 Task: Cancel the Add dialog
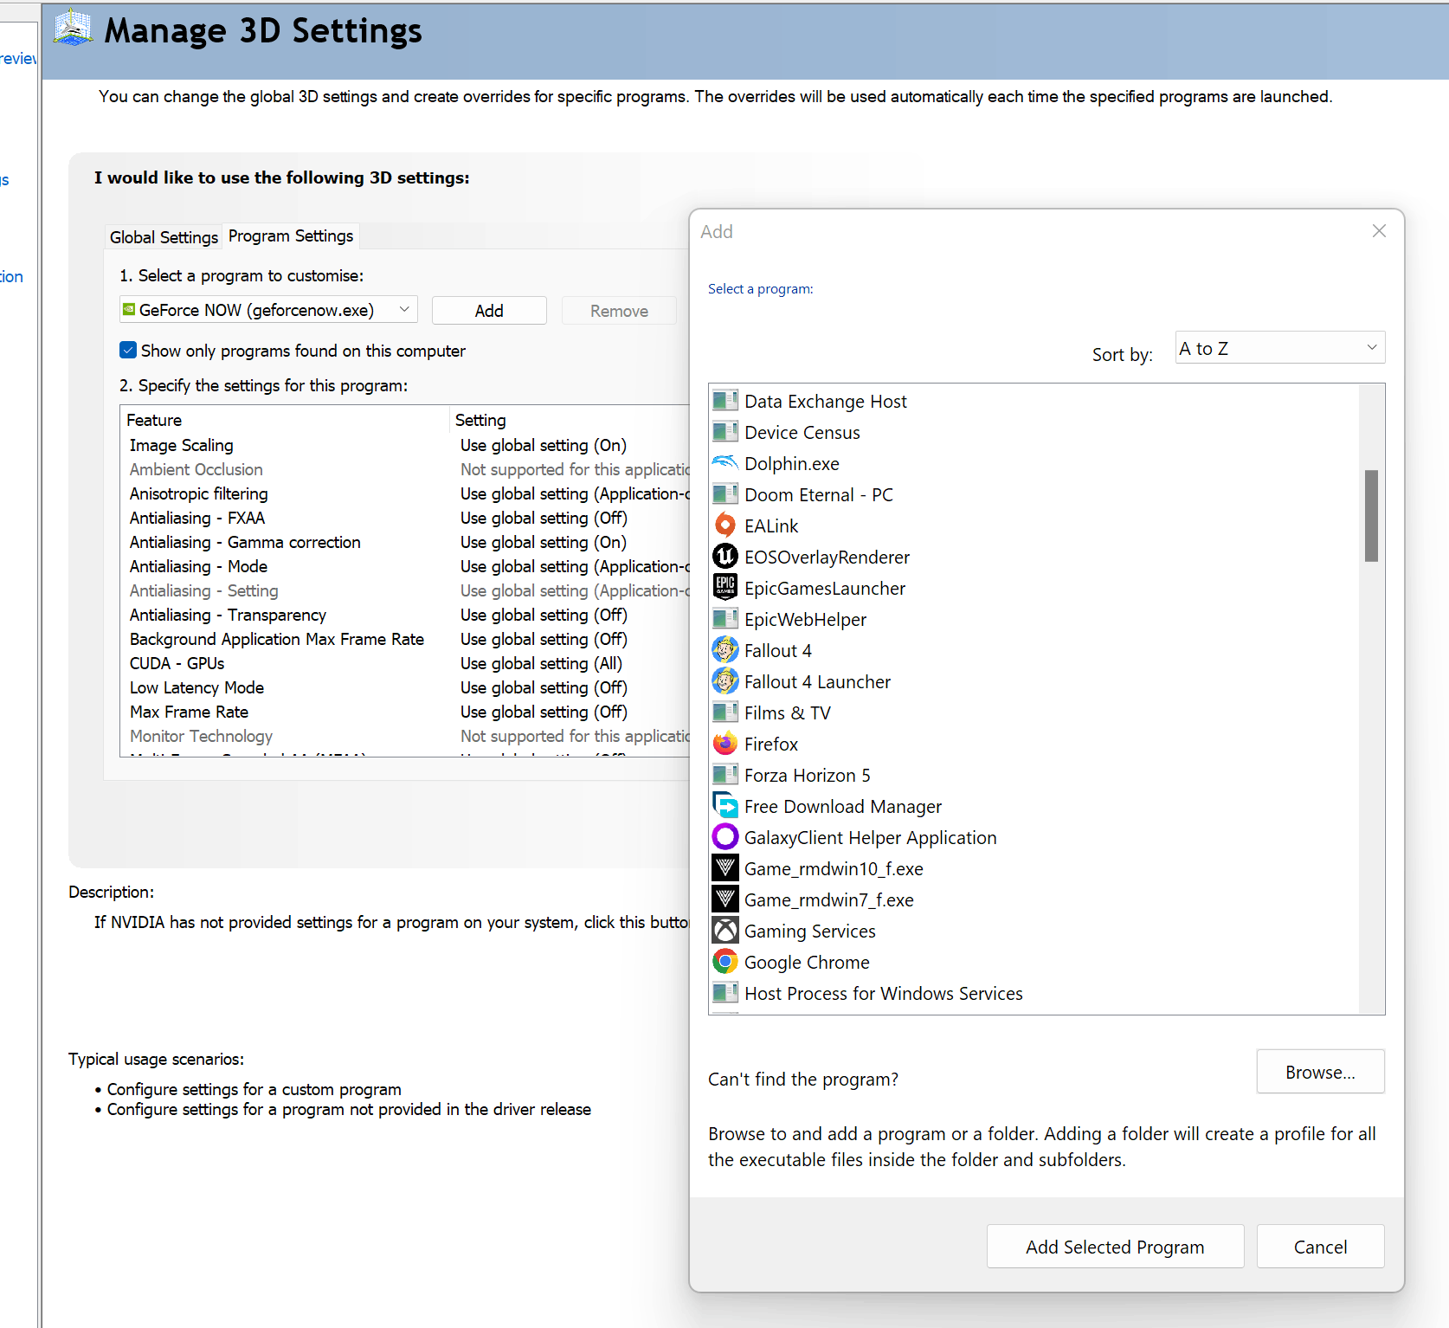coord(1320,1247)
